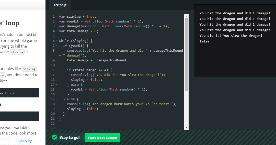Collapse the totalDamage if block at line 11
Image resolution: width=276 pixels, height=145 pixels.
click(56, 70)
